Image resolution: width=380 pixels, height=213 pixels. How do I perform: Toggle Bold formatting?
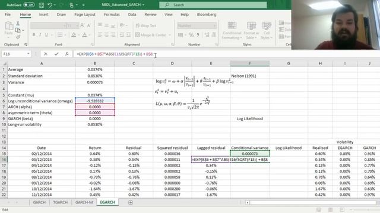pyautogui.click(x=34, y=35)
